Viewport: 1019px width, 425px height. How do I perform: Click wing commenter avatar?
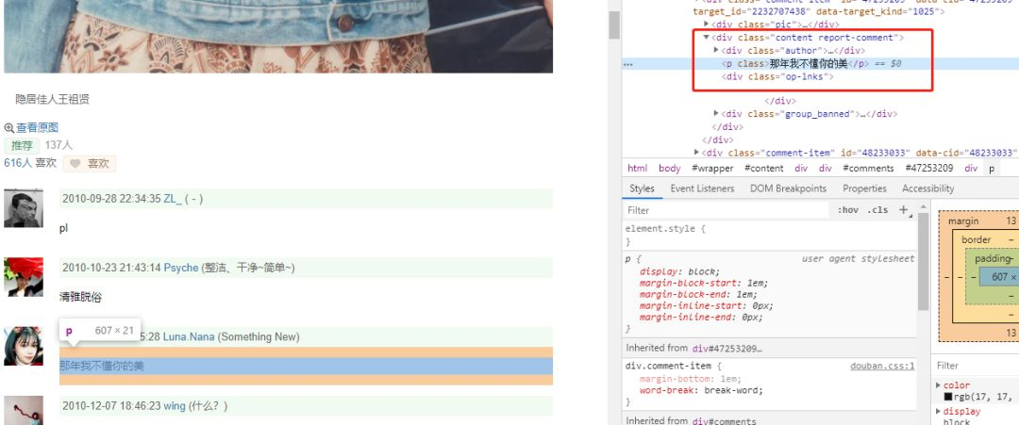(x=24, y=411)
